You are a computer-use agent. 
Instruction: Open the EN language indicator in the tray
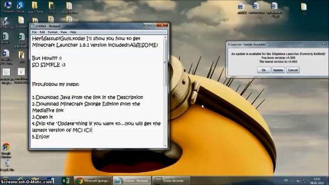286,180
